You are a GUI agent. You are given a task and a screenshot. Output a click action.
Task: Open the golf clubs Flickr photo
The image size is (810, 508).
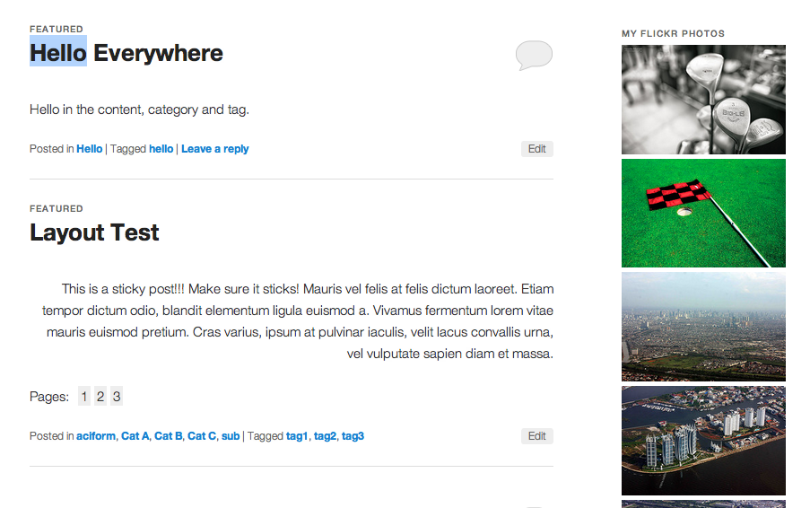pos(703,100)
